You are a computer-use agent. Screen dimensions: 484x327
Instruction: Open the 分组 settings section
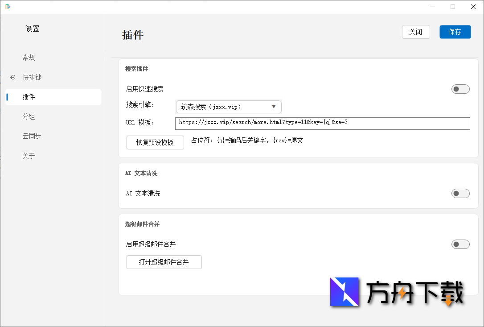point(29,116)
